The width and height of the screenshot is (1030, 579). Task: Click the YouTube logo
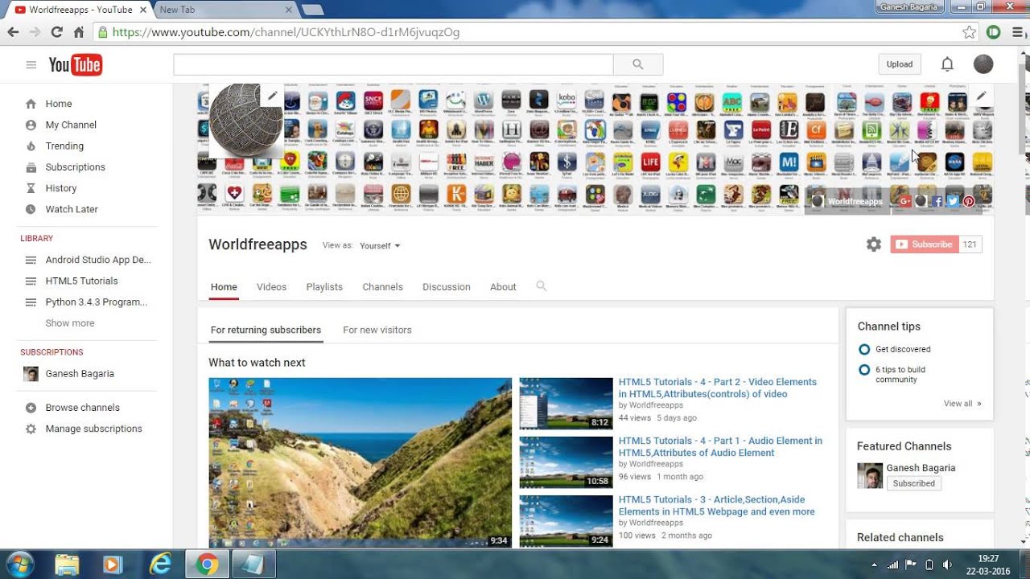pos(76,65)
